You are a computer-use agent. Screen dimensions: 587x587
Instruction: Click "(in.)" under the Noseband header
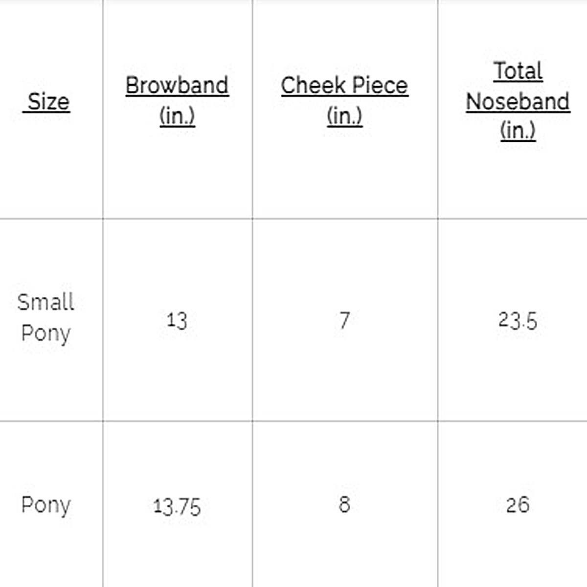[518, 130]
